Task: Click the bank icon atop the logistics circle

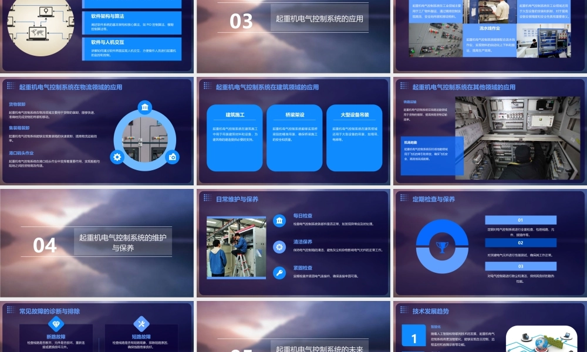Action: (x=145, y=107)
